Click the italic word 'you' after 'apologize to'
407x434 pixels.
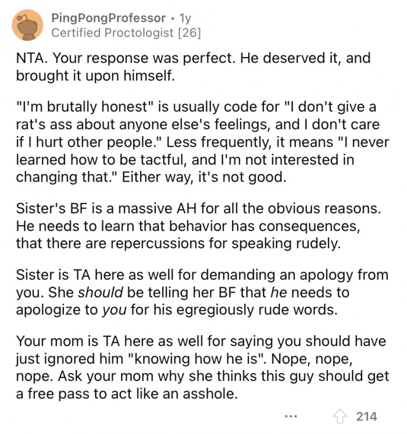tap(115, 310)
